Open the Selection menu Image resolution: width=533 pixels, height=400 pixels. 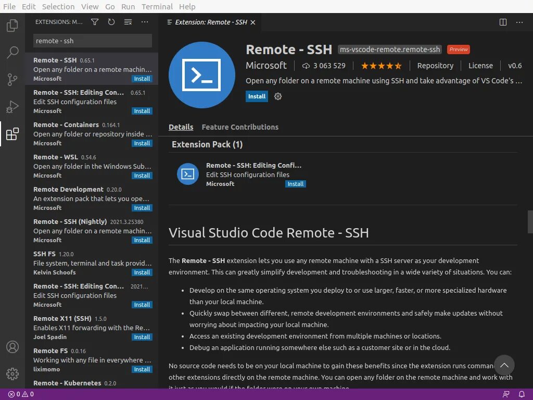click(x=58, y=6)
